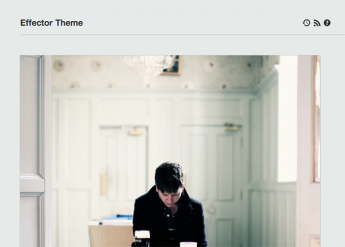Screen dimensions: 345x247
Task: Click the chandelier in the photo
Action: (x=149, y=66)
